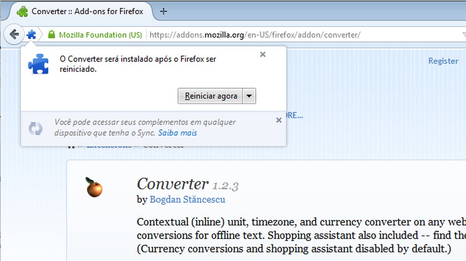Click the Converter orange fruit add-on icon

(94, 188)
